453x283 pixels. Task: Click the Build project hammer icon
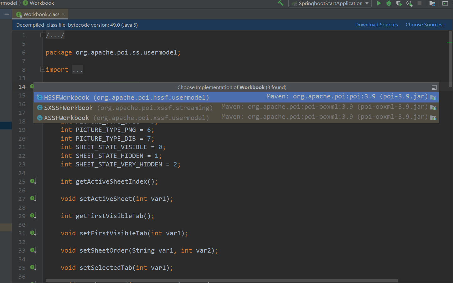(x=281, y=3)
